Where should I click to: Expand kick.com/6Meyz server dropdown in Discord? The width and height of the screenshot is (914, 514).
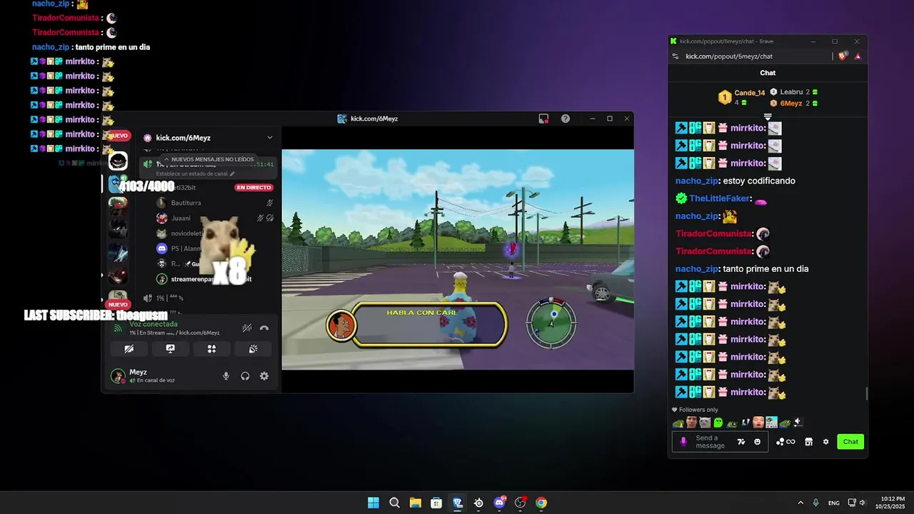point(269,138)
